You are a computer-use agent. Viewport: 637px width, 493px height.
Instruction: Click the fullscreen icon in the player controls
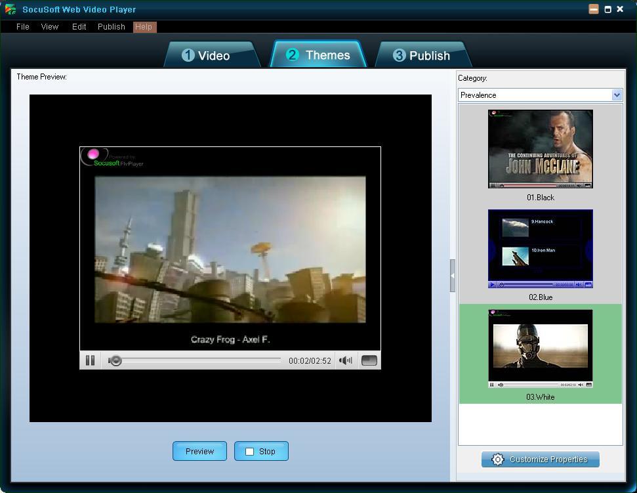(369, 360)
